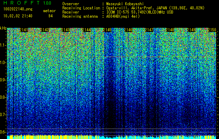The height and width of the screenshot is (139, 219).
Task: Click the 1.1 kHz axis label
Action: pyautogui.click(x=3, y=45)
